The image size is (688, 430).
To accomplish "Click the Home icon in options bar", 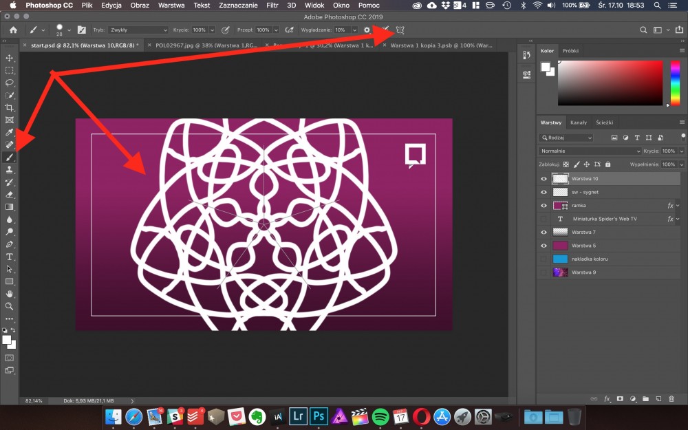I will 14,30.
